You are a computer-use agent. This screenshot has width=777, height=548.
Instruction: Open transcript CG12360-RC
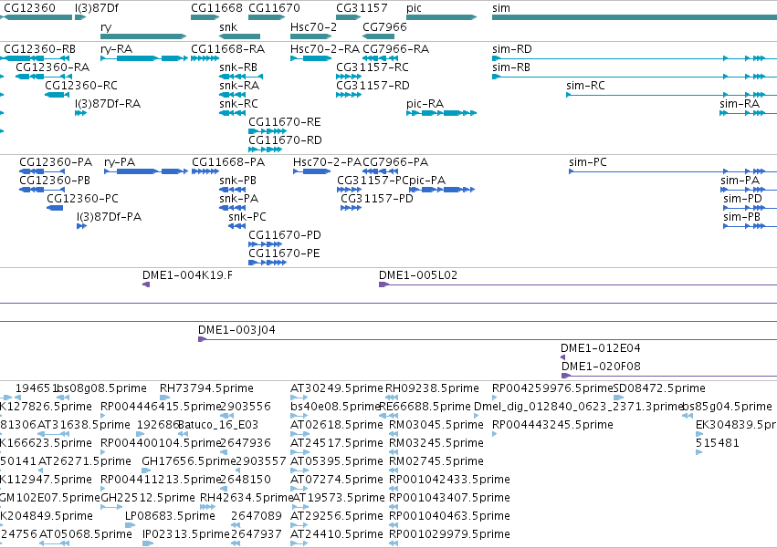pyautogui.click(x=81, y=86)
